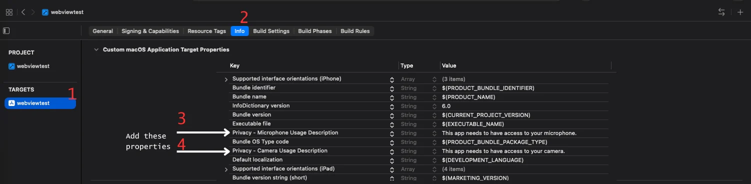Click the $(DEVELOPMENT_LANGUAGE) value

coord(482,160)
